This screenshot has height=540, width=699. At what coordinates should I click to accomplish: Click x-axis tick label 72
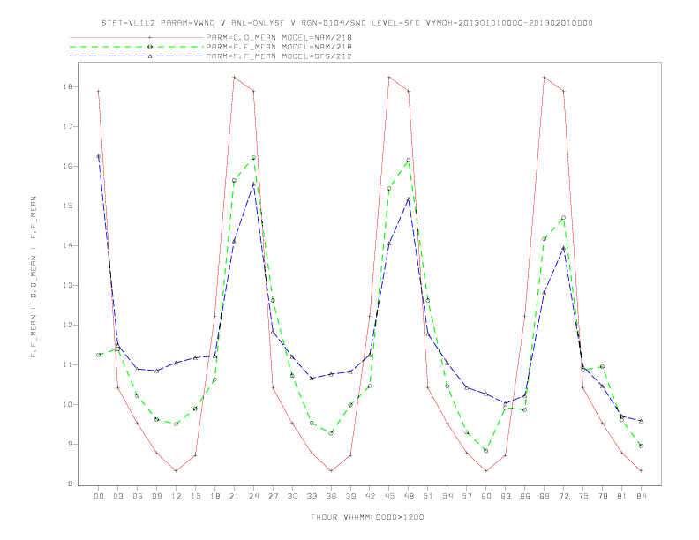coord(563,496)
